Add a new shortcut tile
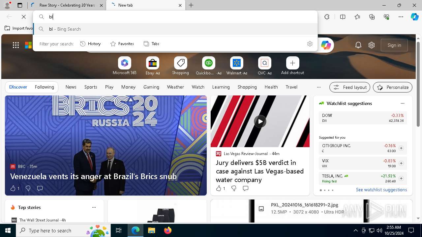This screenshot has height=237, width=422. 292,66
